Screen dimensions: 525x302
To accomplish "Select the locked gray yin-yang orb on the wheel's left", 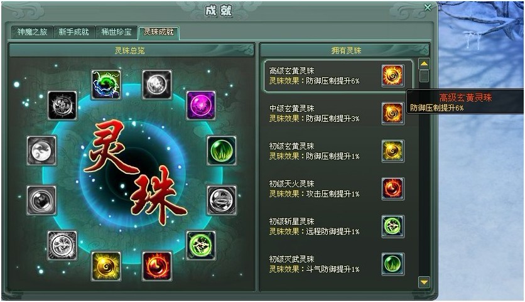I will pos(41,150).
